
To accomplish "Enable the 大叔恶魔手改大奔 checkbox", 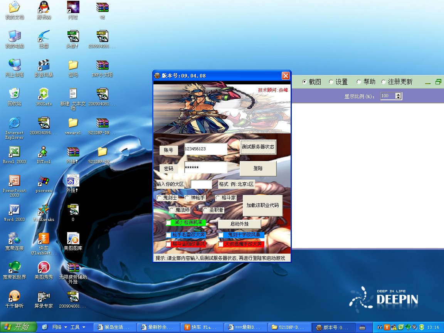I will click(221, 244).
